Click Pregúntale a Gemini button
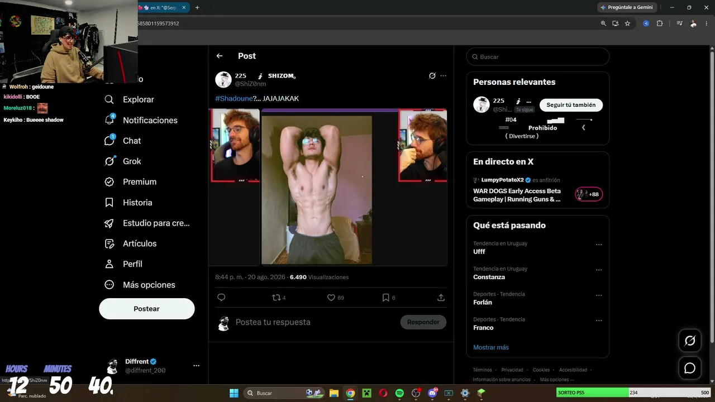The height and width of the screenshot is (402, 715). coord(626,7)
